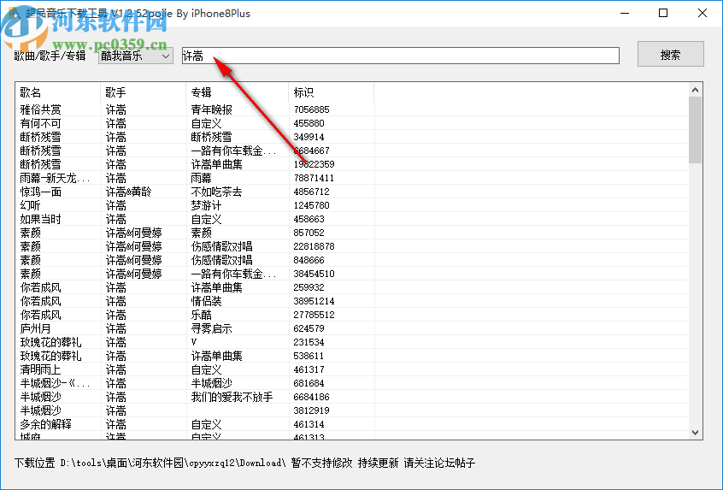Maximize the music downloader window
The width and height of the screenshot is (723, 490).
coord(663,13)
